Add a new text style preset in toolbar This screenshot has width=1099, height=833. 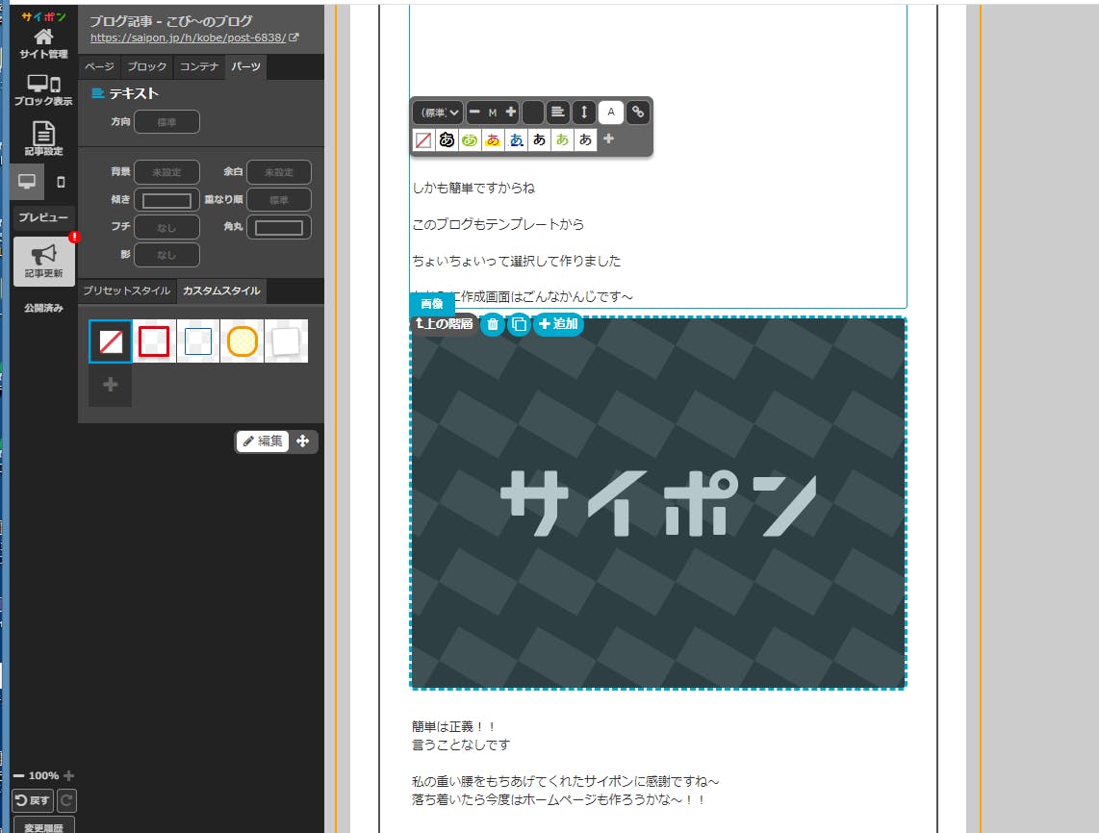tap(608, 139)
